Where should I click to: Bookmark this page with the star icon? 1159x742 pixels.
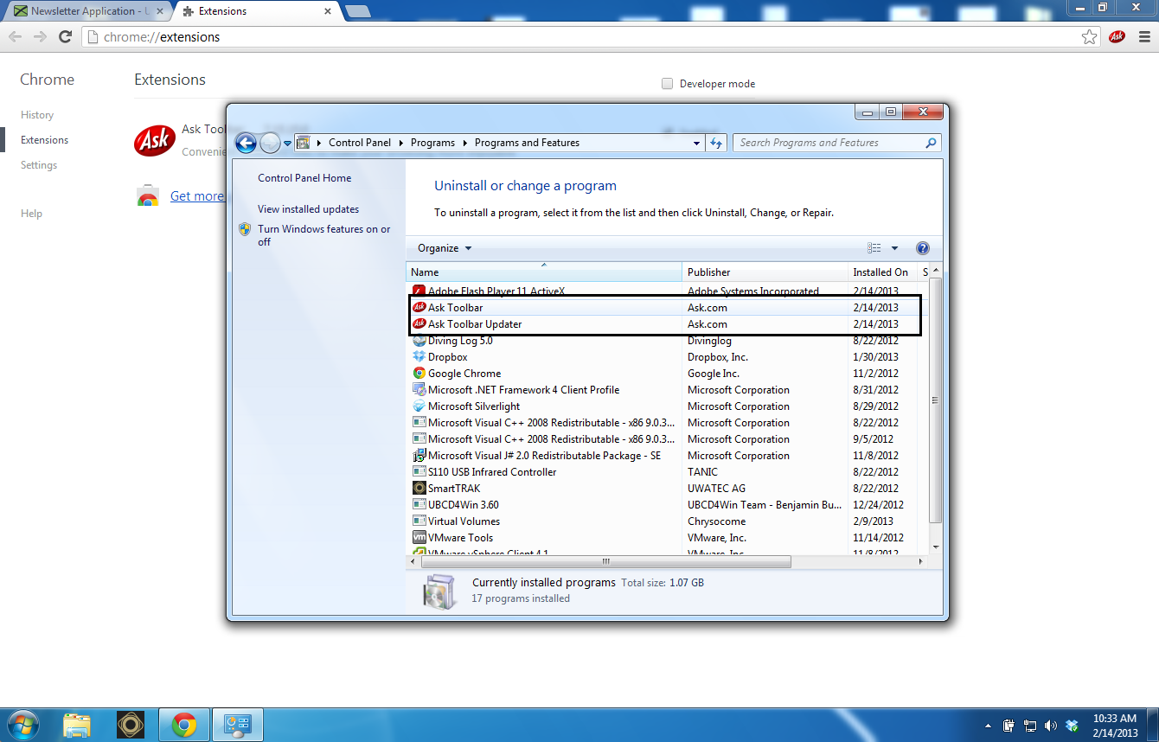pyautogui.click(x=1090, y=37)
